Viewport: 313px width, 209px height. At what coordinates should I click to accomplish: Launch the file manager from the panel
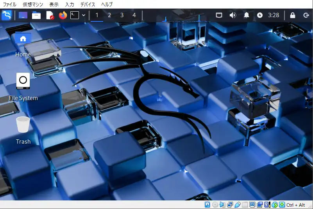point(36,15)
